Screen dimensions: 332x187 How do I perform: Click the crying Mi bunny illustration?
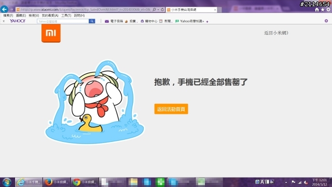tap(94, 102)
